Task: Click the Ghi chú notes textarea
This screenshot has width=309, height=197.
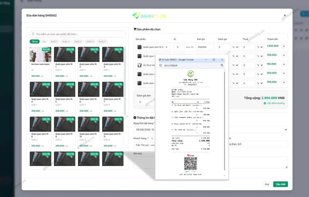Action: click(x=144, y=163)
